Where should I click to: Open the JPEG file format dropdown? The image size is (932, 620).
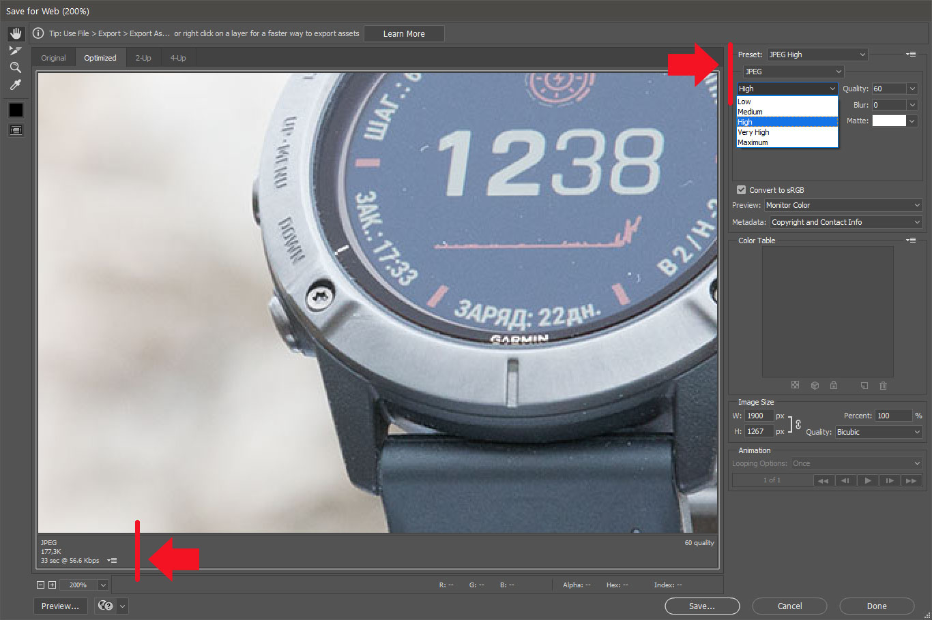pyautogui.click(x=793, y=72)
